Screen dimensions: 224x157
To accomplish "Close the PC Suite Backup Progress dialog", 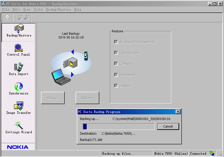I will (x=178, y=112).
